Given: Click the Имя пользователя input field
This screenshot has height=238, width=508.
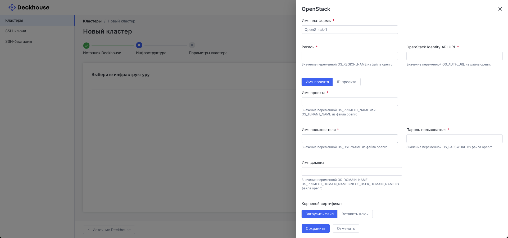Looking at the screenshot, I should [350, 139].
